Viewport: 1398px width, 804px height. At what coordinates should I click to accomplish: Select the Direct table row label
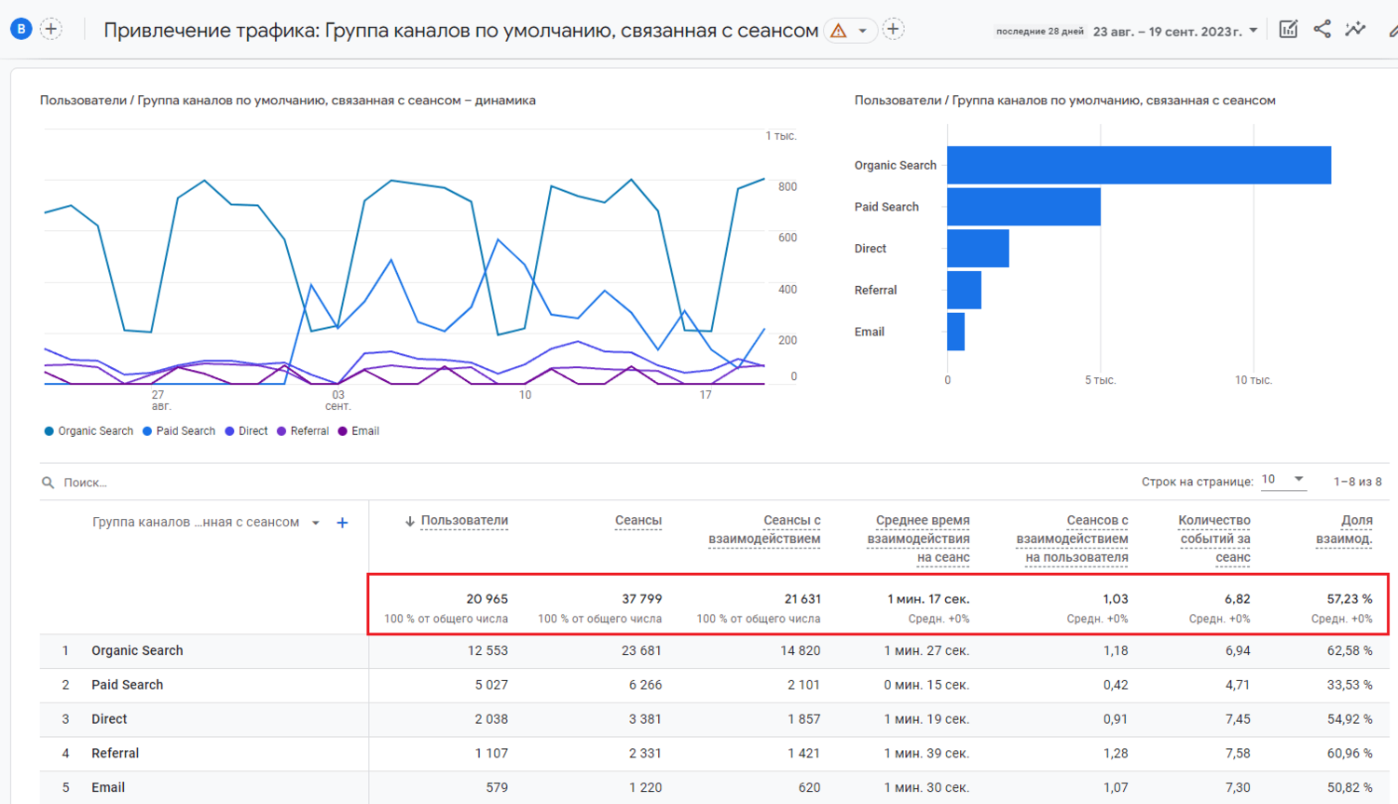click(x=109, y=719)
